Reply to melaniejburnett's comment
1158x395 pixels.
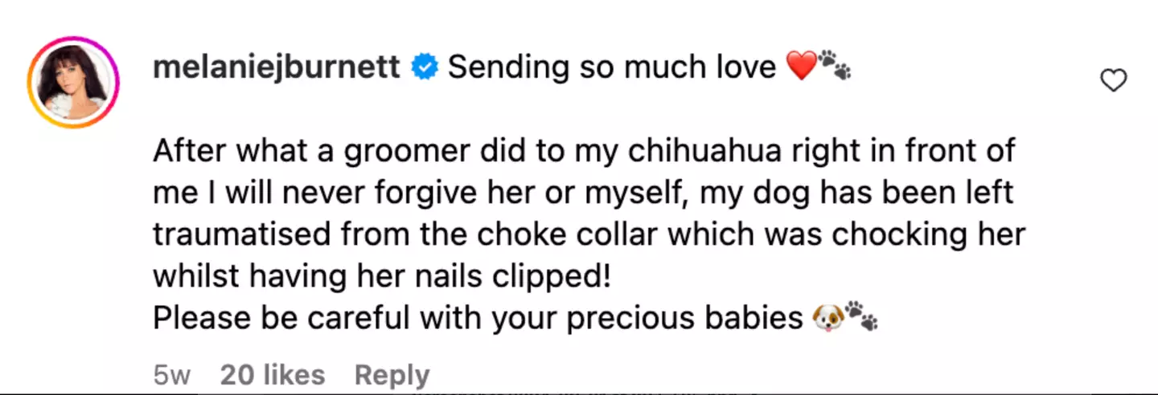click(x=392, y=375)
